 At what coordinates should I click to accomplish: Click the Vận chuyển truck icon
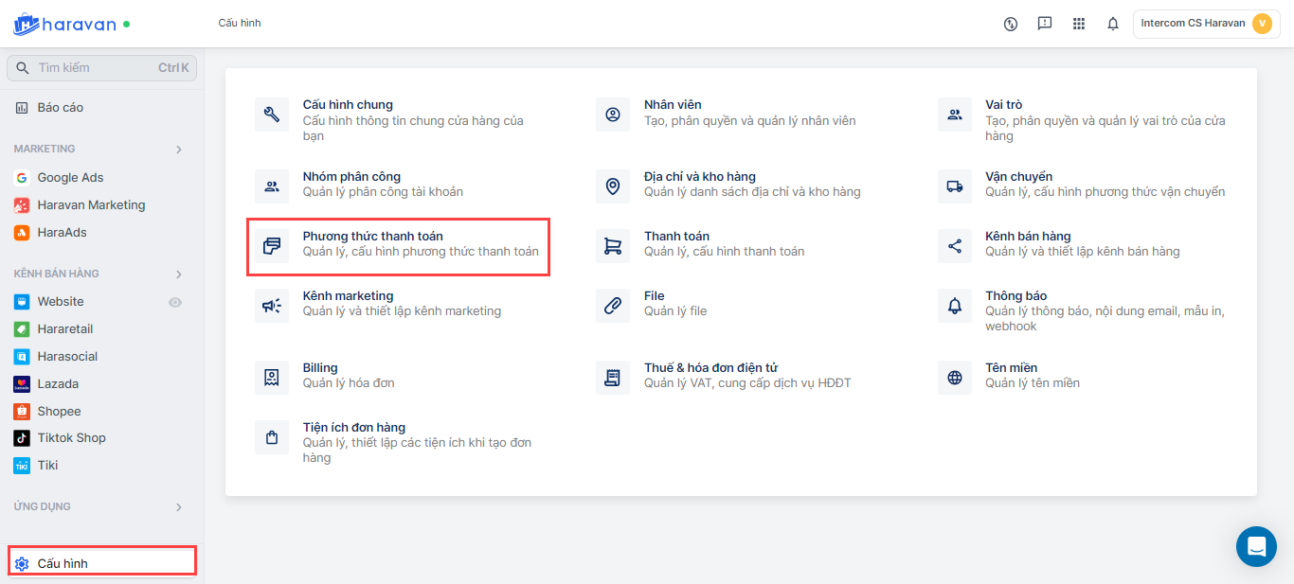coord(954,186)
